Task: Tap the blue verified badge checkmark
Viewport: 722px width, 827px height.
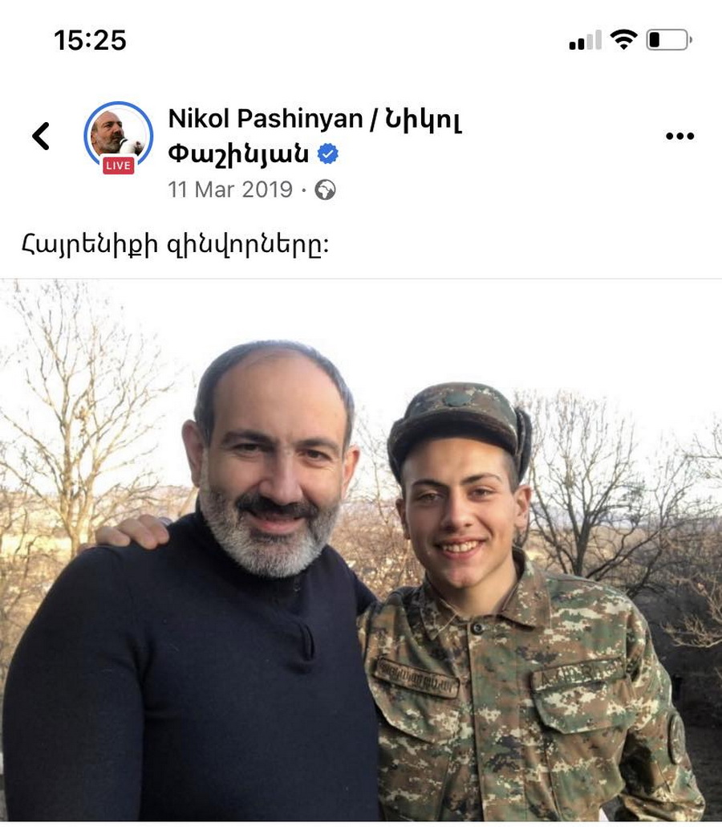Action: (328, 154)
